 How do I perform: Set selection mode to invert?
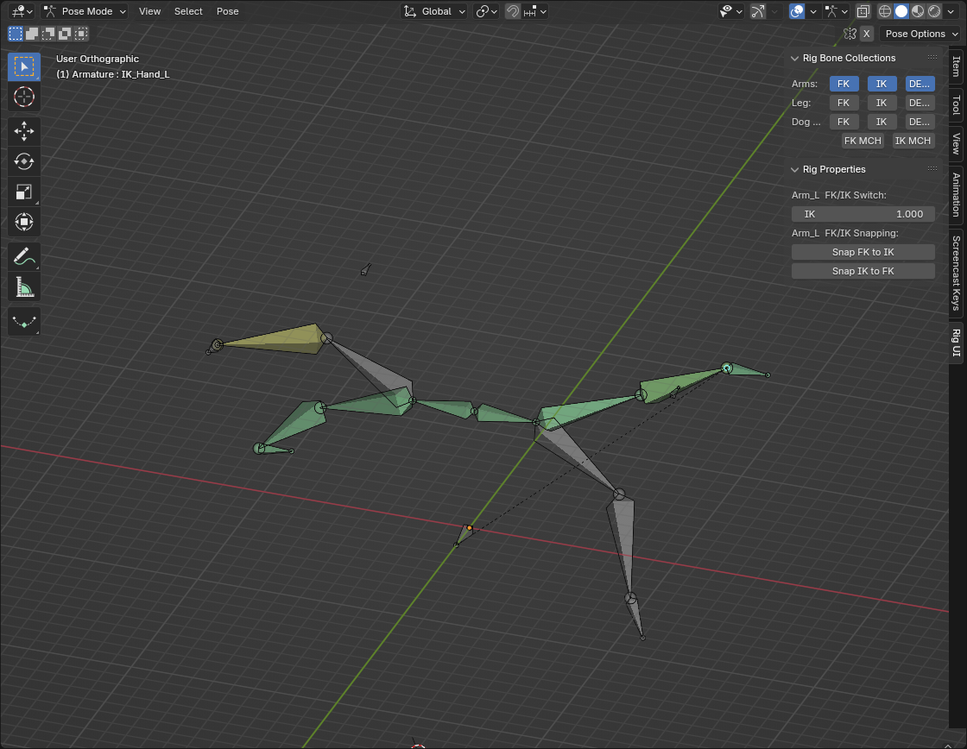(65, 34)
